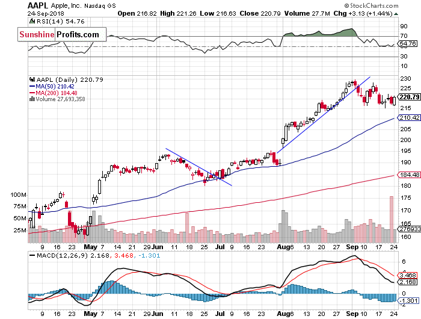Click the 'Low 216.63' value

pyautogui.click(x=218, y=13)
